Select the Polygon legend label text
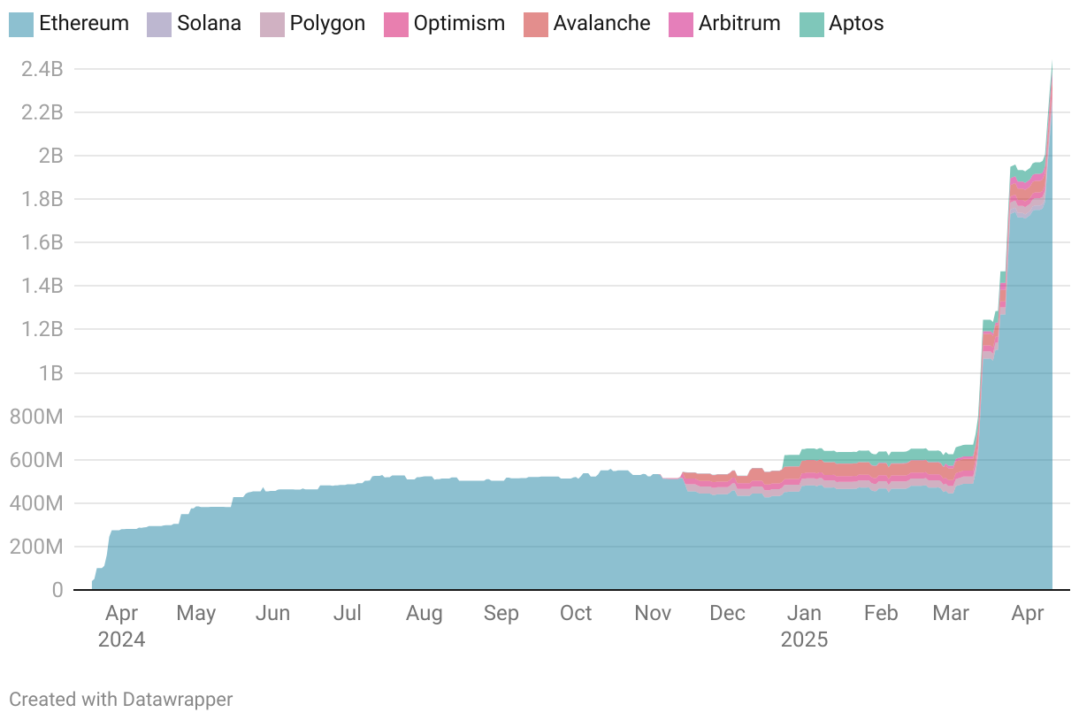 [327, 24]
